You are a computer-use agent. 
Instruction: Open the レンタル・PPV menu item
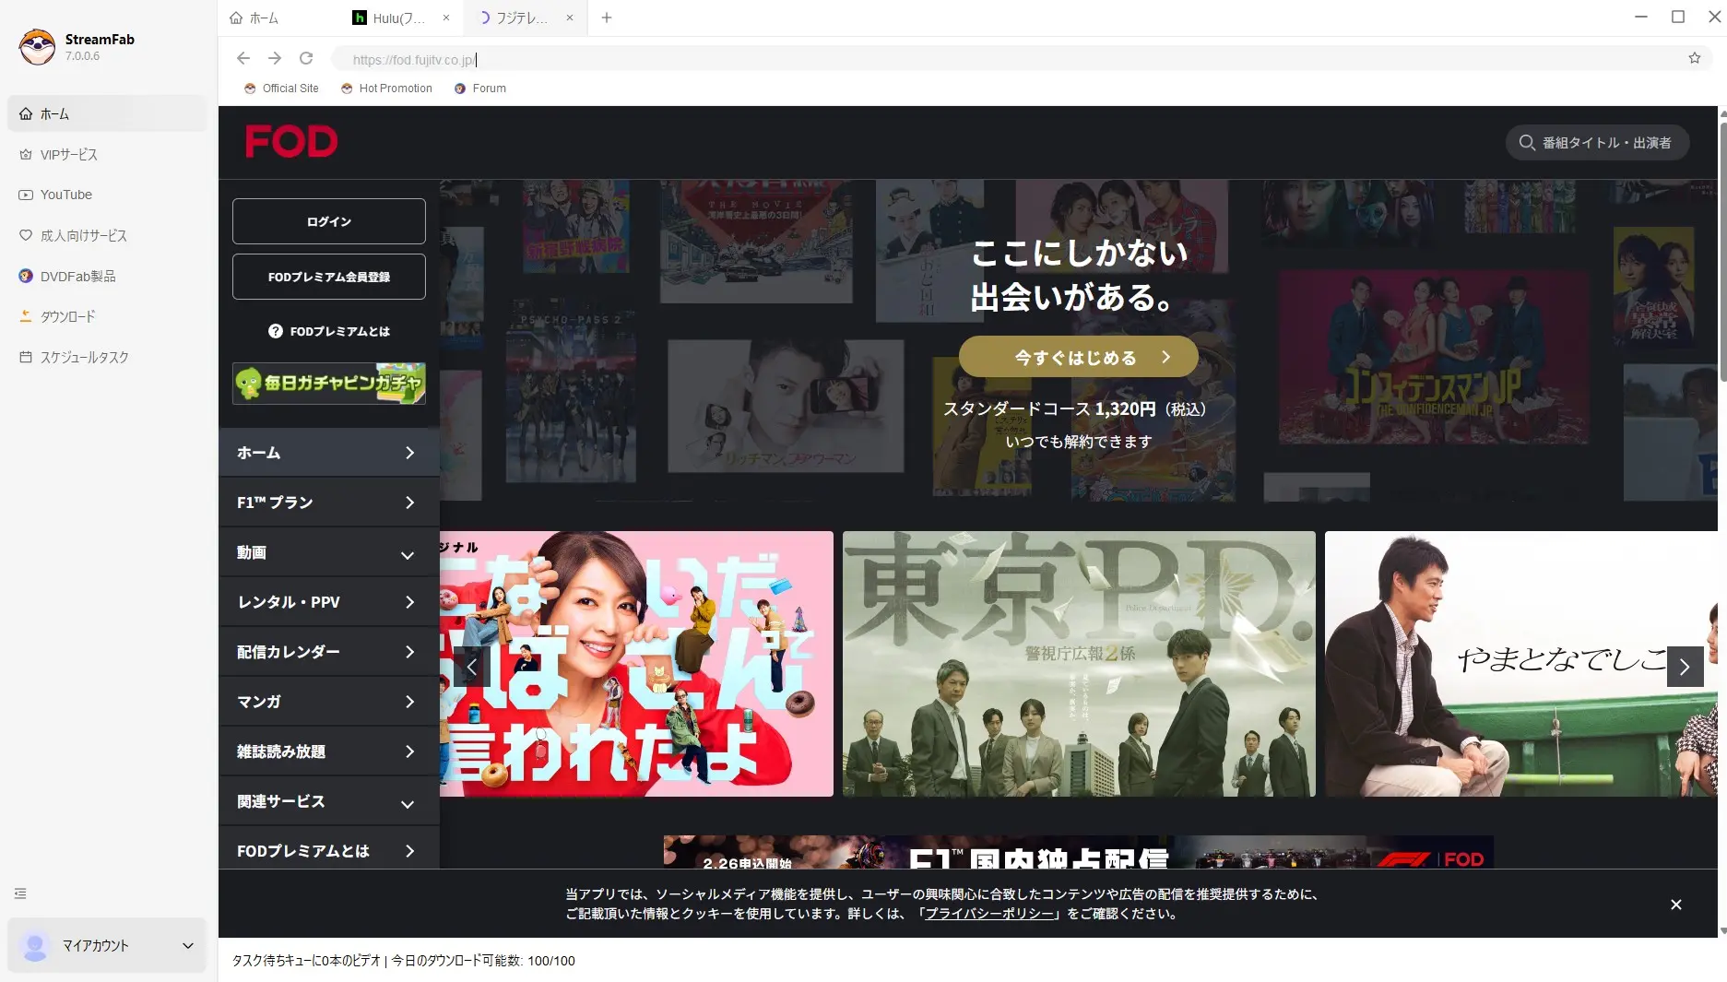329,602
